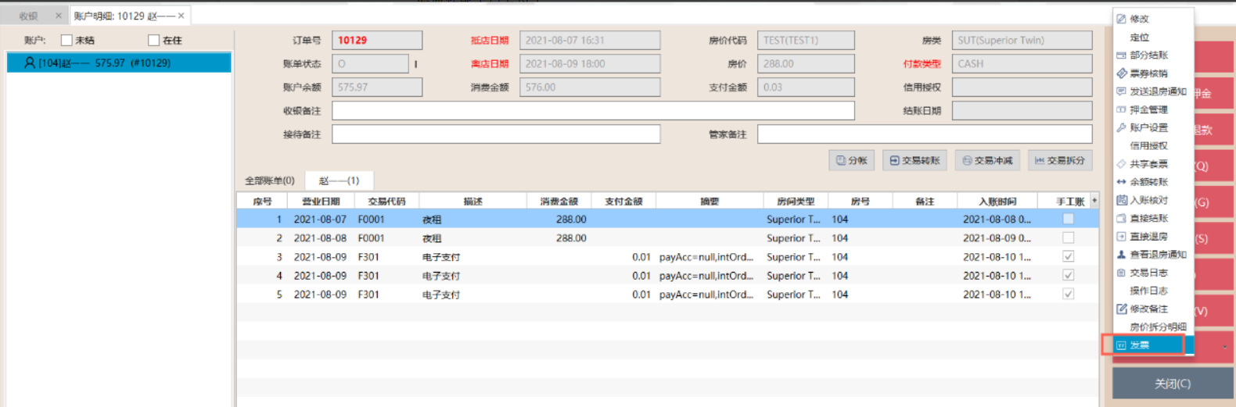This screenshot has width=1236, height=407.
Task: Click 发送退房通知 message icon
Action: 1121,91
